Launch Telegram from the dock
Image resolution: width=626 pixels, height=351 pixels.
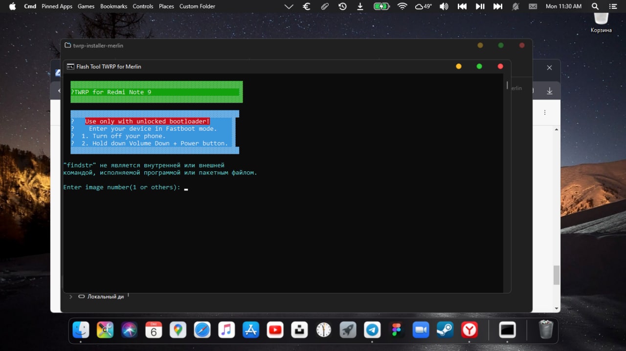click(372, 330)
